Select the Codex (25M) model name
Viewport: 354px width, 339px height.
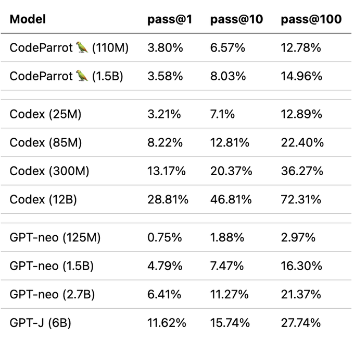pyautogui.click(x=46, y=115)
